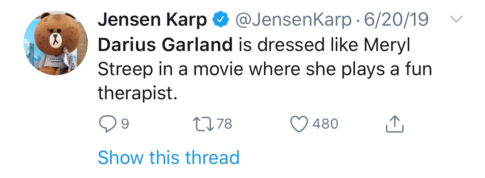485x178 pixels.
Task: Click the reply count of 9
Action: 125,124
